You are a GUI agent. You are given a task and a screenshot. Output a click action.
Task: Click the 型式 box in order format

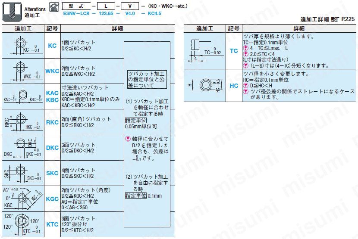(x=76, y=6)
